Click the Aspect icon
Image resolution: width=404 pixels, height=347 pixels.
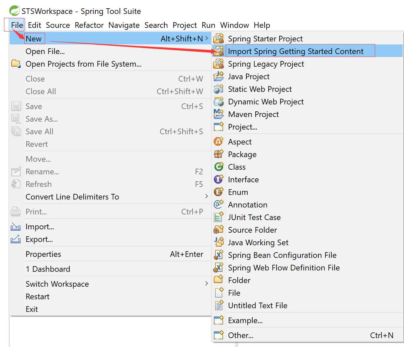[x=218, y=142]
